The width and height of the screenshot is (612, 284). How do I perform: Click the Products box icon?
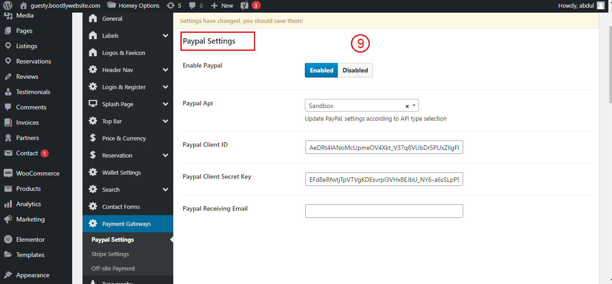click(x=8, y=189)
